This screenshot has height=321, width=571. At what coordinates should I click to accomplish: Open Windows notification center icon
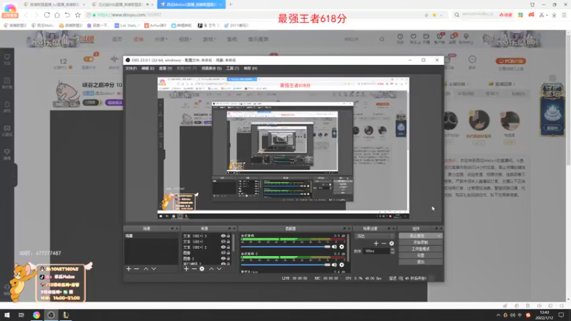pos(562,315)
